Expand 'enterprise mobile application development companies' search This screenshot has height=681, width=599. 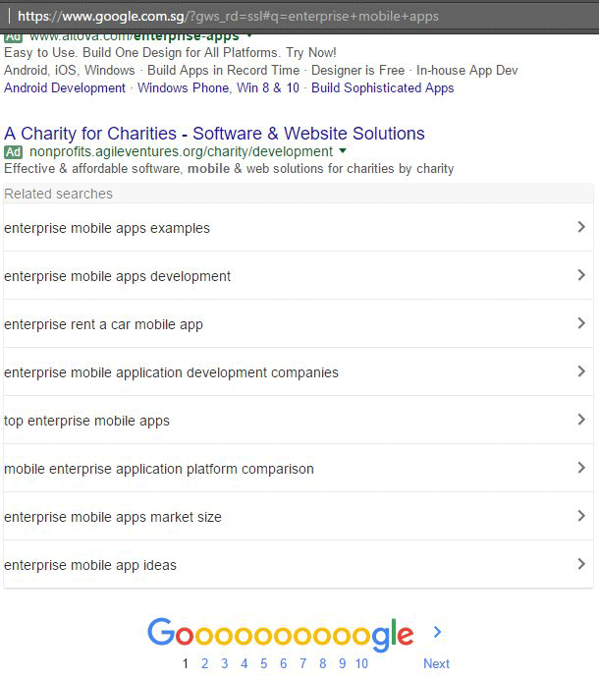299,371
